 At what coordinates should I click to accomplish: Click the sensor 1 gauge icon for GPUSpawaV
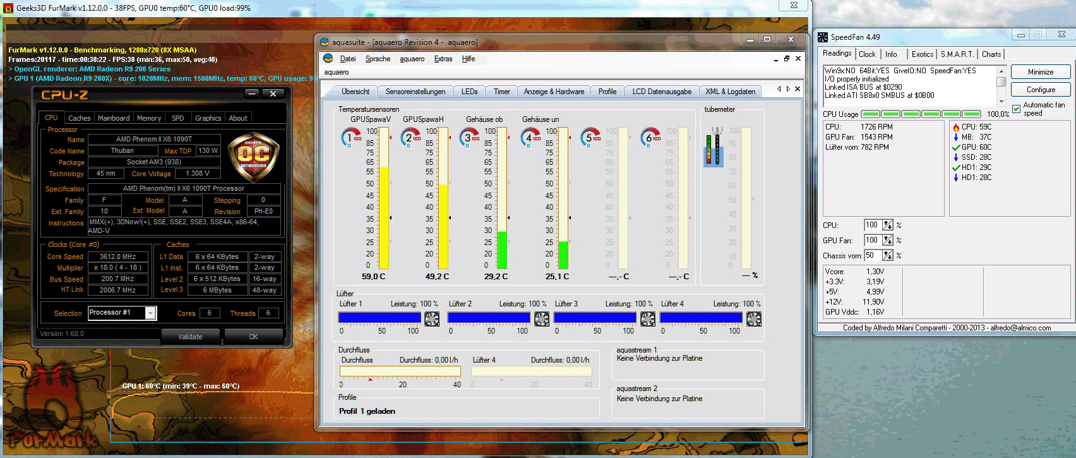coord(351,137)
